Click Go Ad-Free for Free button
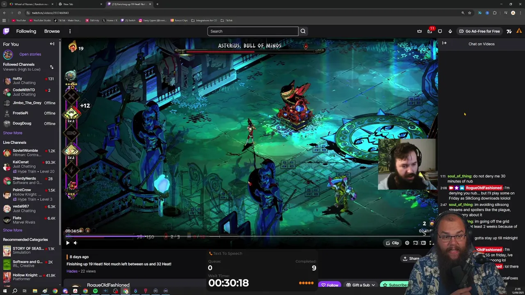 click(x=479, y=31)
